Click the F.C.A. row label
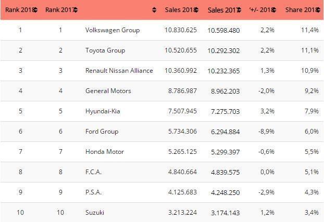The width and height of the screenshot is (324, 222). 93,172
